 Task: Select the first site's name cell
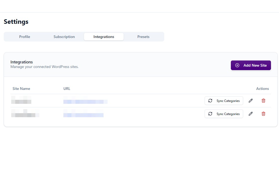pos(21,101)
